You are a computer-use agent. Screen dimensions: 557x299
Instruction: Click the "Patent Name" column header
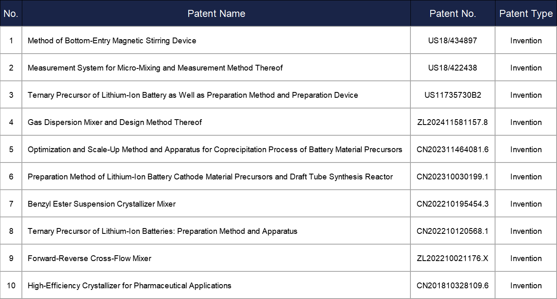[216, 14]
